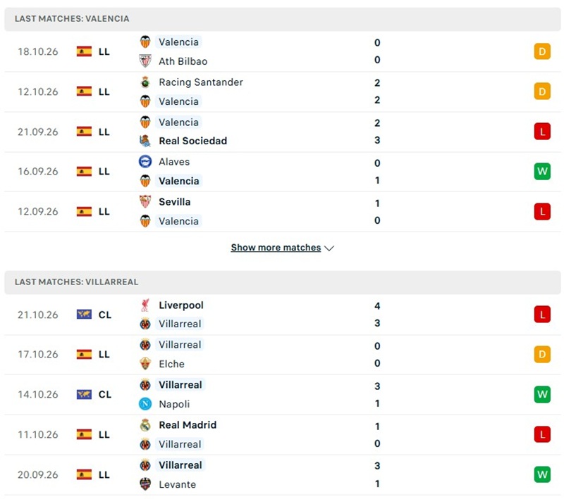Click Champions League flag for Napoli match
The width and height of the screenshot is (564, 499).
pyautogui.click(x=84, y=395)
